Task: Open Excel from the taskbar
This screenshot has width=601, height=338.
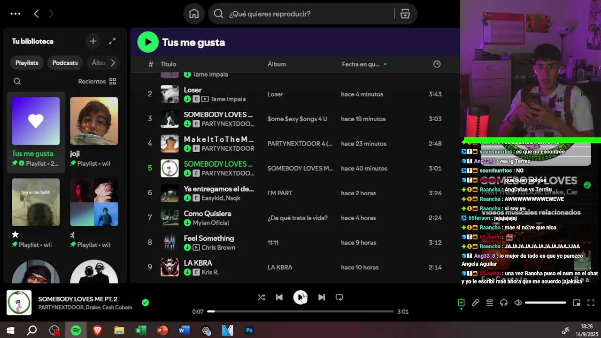Action: point(141,330)
